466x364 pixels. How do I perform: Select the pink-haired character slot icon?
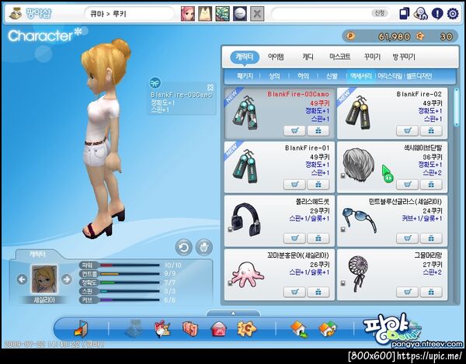pos(188,14)
